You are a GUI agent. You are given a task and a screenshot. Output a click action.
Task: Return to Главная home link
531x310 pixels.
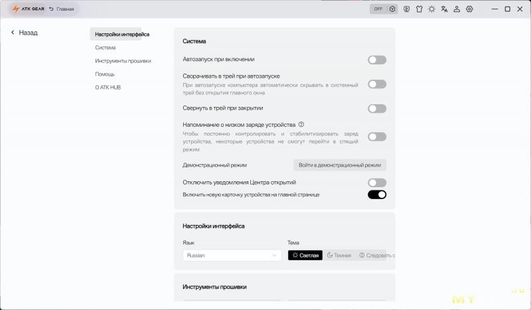(x=61, y=9)
